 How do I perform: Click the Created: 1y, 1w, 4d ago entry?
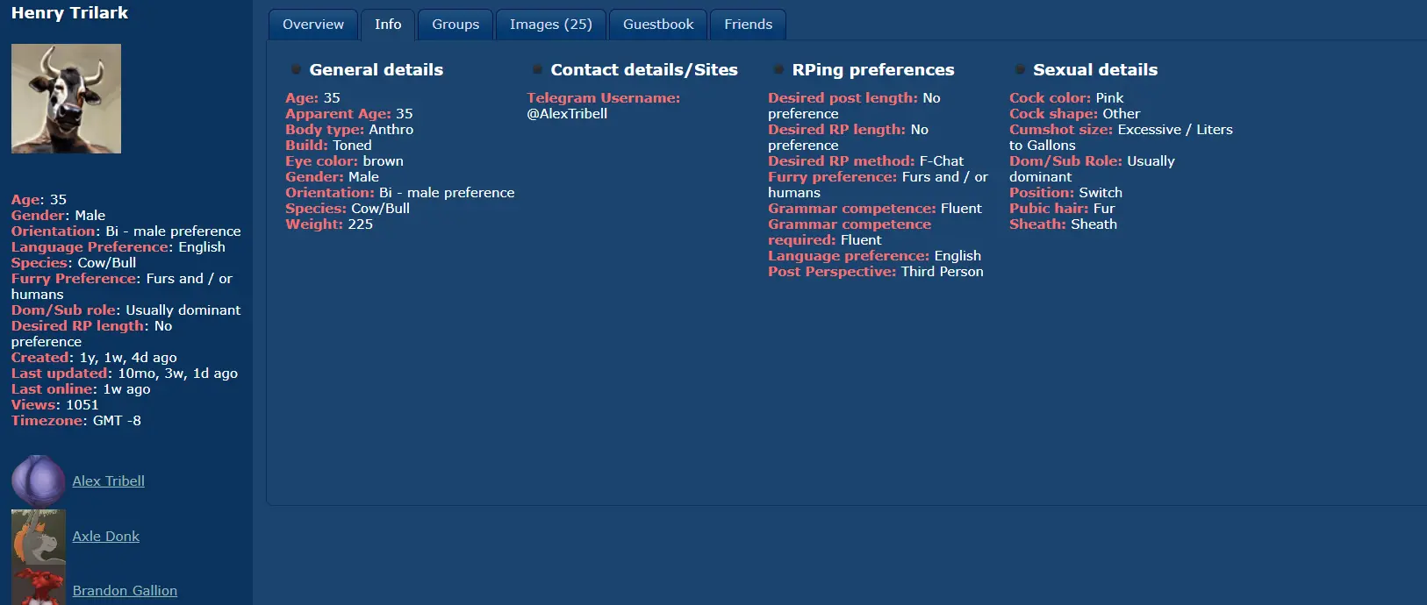coord(94,358)
